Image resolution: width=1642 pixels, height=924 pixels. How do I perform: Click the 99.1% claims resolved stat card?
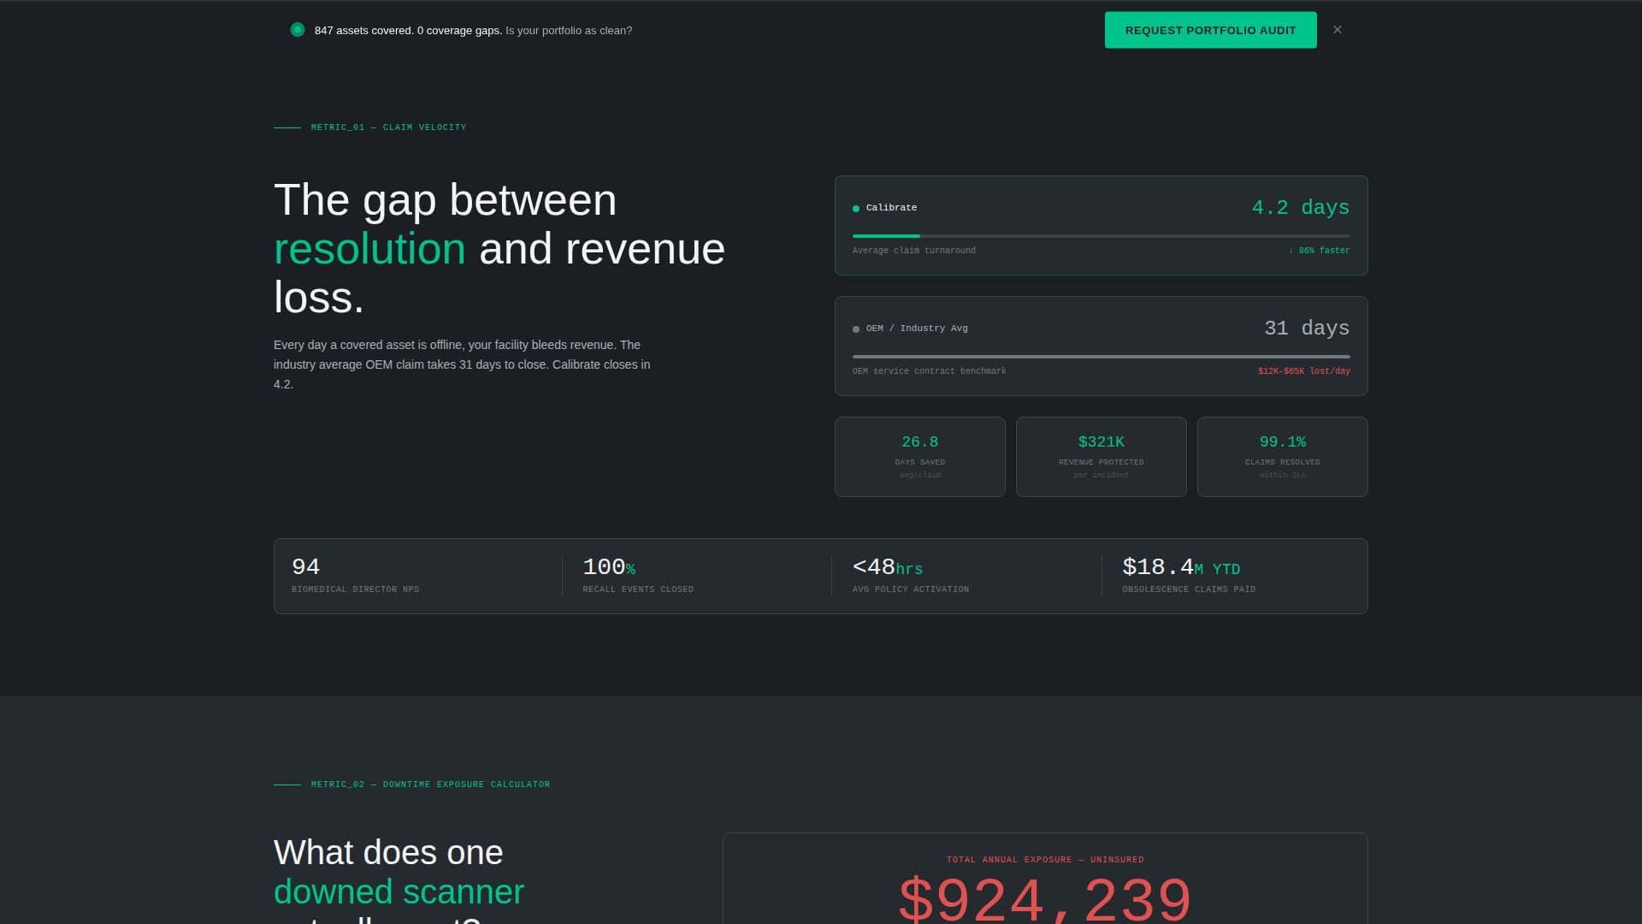1282,456
